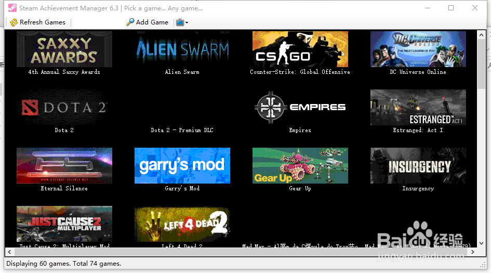491x273 pixels.
Task: Close the Steam Achievement Manager window
Action: click(475, 8)
